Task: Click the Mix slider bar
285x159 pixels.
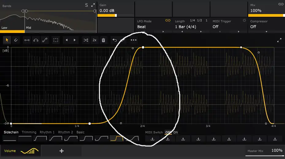Action: click(x=267, y=16)
